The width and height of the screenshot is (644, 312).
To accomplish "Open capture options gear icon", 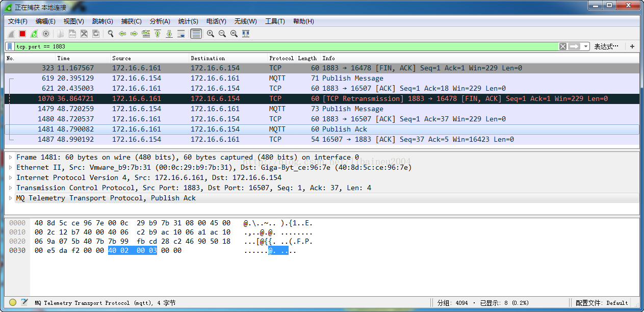I will click(x=46, y=34).
